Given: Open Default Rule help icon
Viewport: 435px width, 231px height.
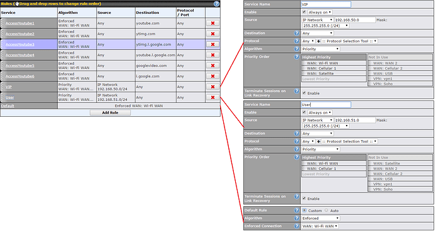Looking at the screenshot, I should 296,210.
